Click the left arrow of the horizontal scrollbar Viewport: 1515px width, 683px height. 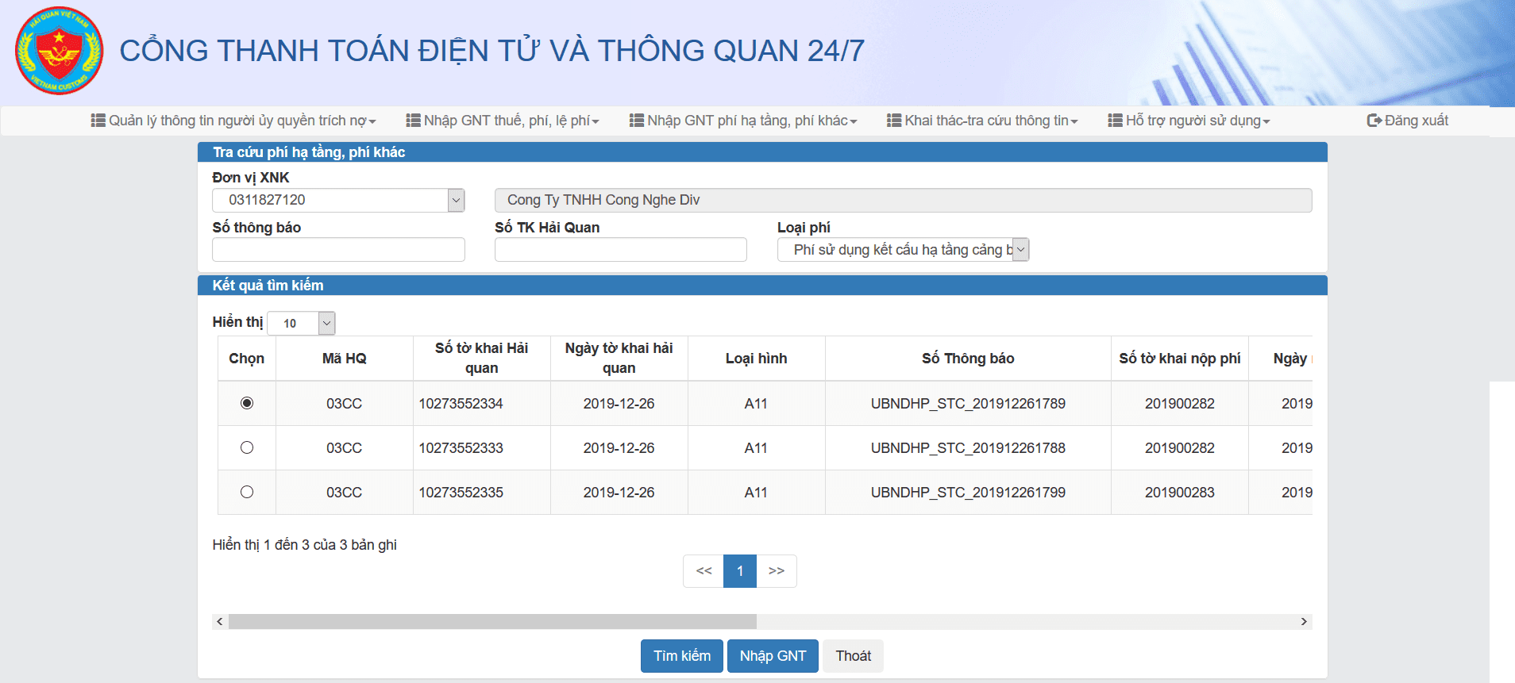(220, 622)
